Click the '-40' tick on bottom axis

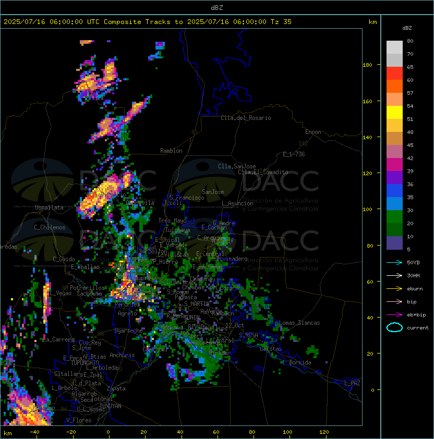34,432
